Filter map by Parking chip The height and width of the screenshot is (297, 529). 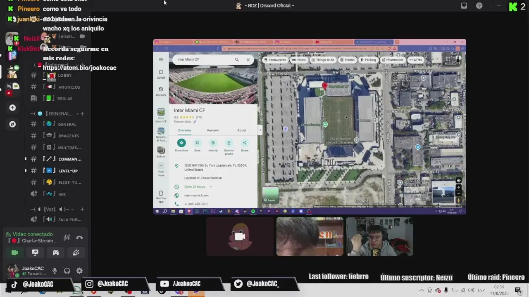(x=368, y=60)
